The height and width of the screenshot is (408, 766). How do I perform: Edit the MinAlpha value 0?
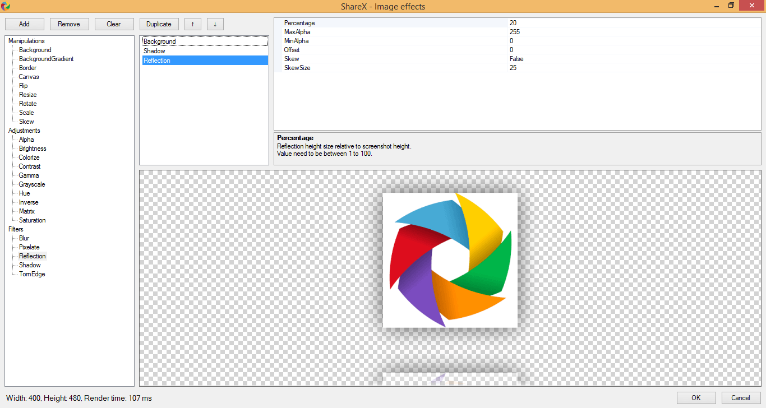point(634,41)
